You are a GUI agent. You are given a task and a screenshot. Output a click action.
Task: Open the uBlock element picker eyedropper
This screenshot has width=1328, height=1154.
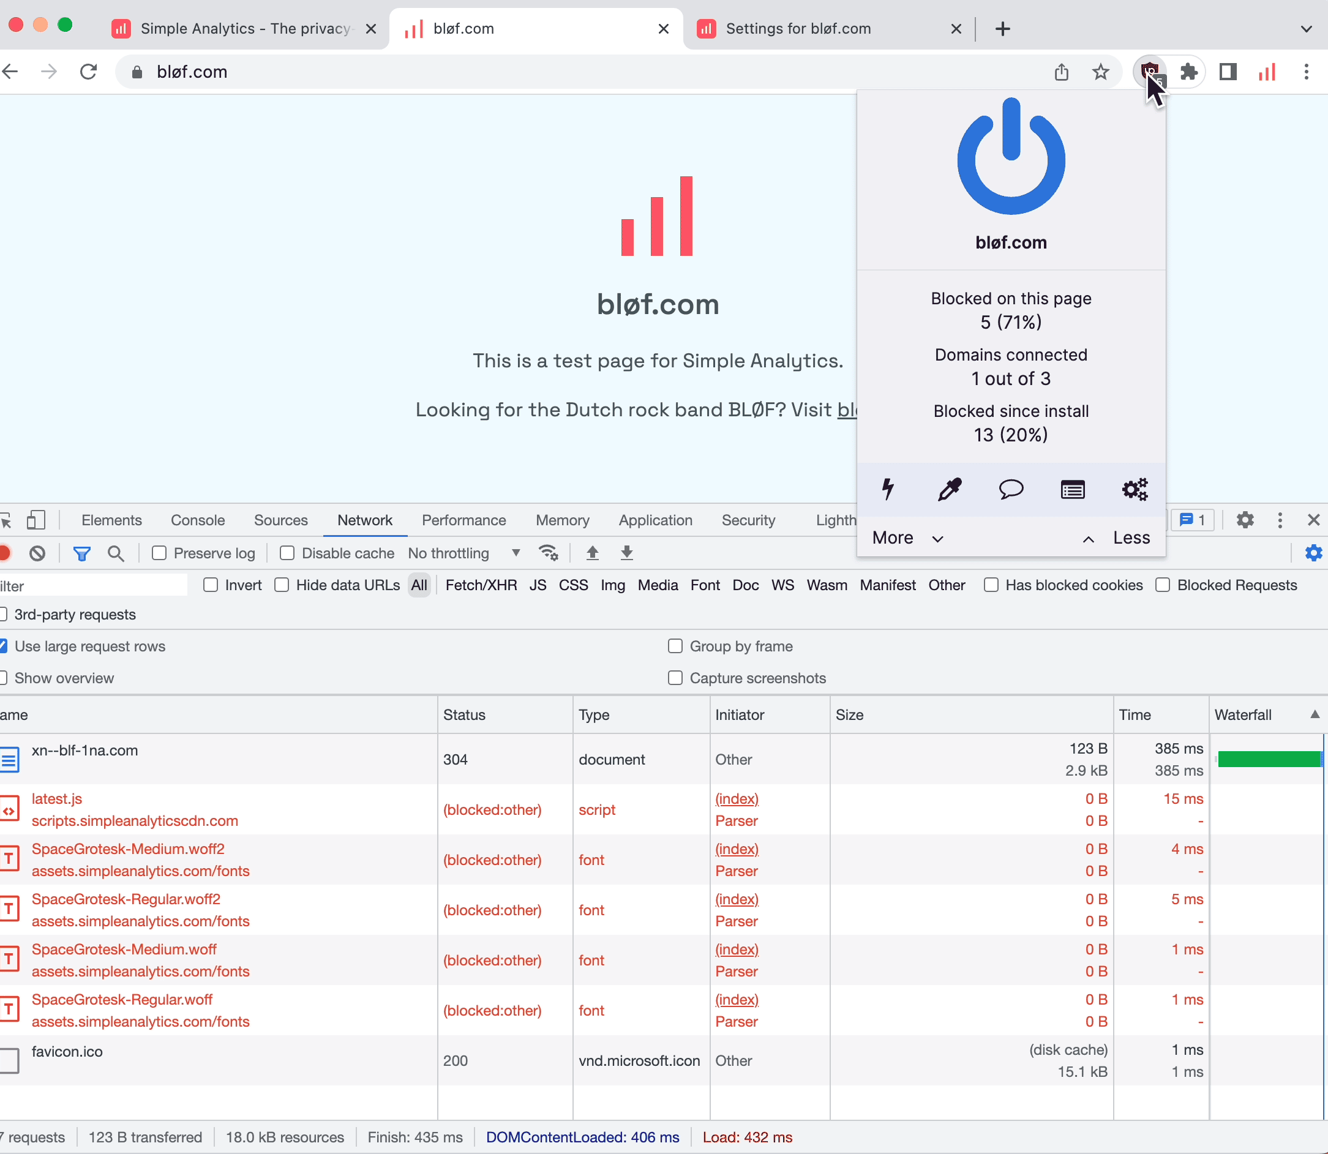(949, 489)
